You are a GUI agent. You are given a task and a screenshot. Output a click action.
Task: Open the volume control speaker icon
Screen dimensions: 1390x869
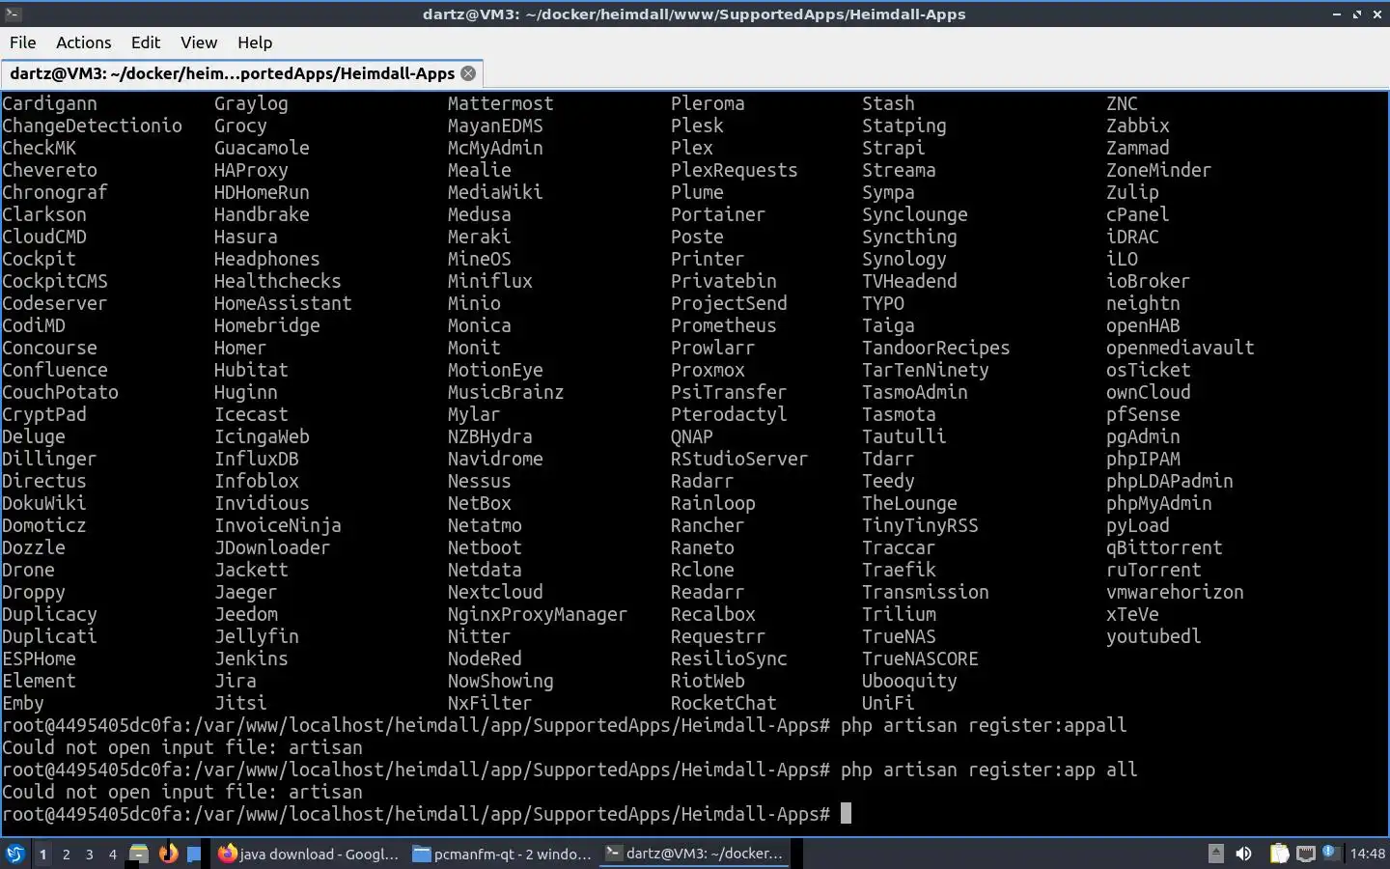point(1243,854)
